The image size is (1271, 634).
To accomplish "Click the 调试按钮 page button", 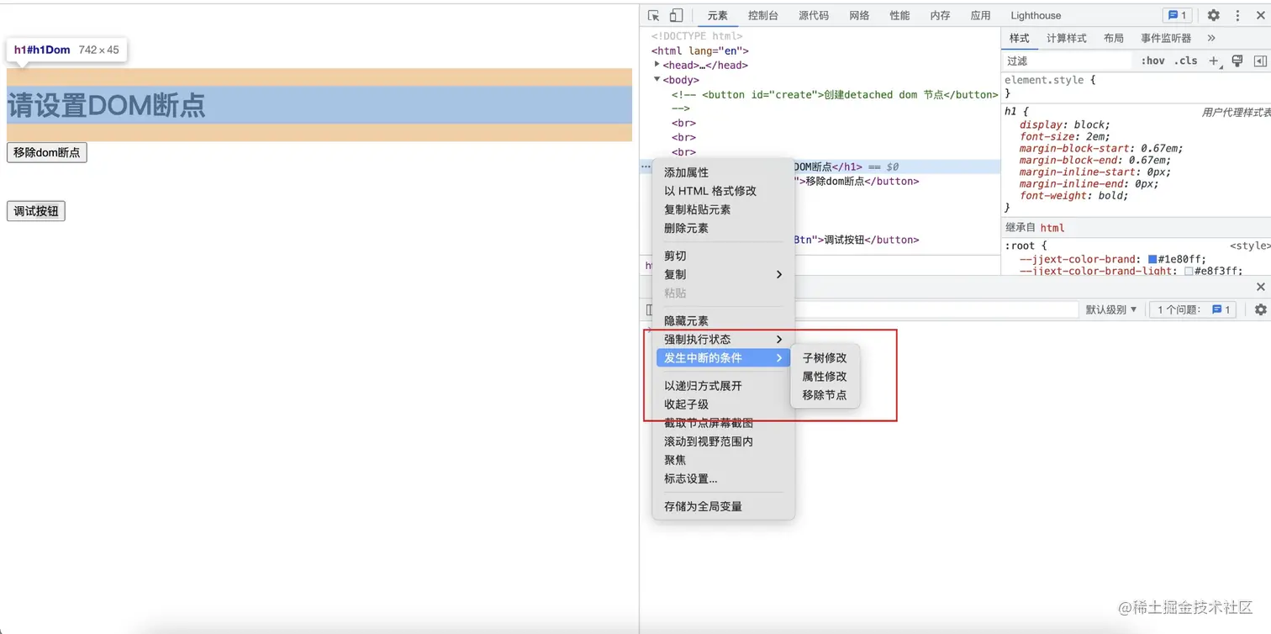I will (x=36, y=211).
